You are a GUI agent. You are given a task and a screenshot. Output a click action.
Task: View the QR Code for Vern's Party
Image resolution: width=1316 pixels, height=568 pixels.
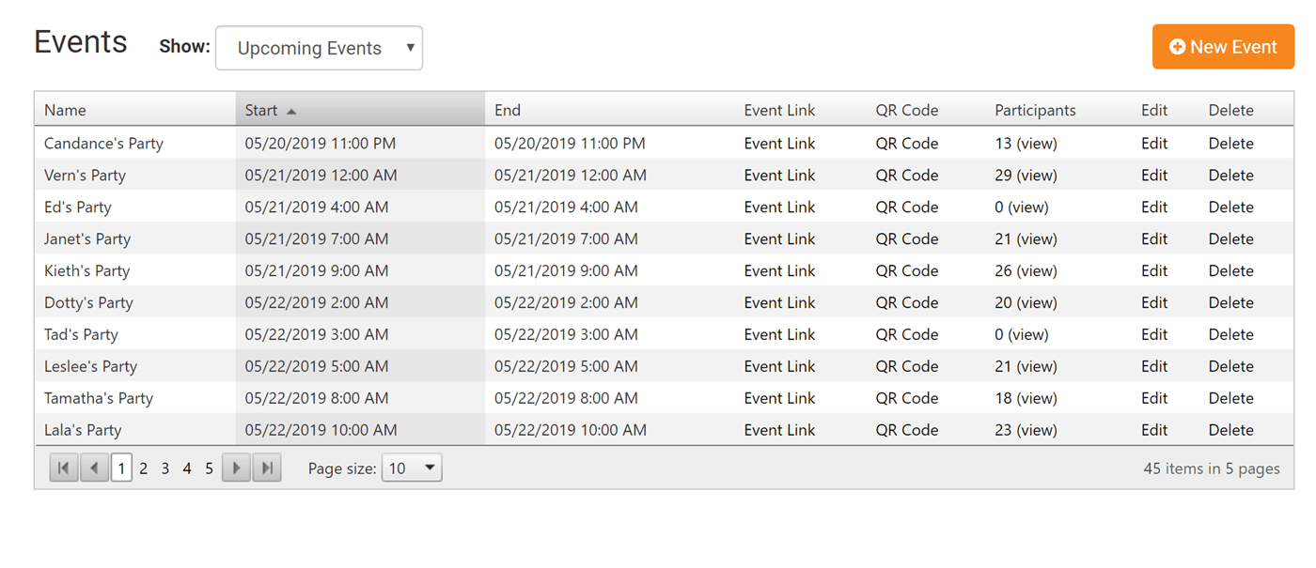[906, 175]
